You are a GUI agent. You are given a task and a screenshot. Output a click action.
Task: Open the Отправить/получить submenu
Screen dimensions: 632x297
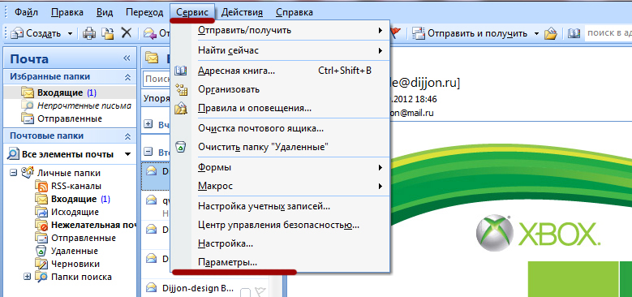coord(280,30)
